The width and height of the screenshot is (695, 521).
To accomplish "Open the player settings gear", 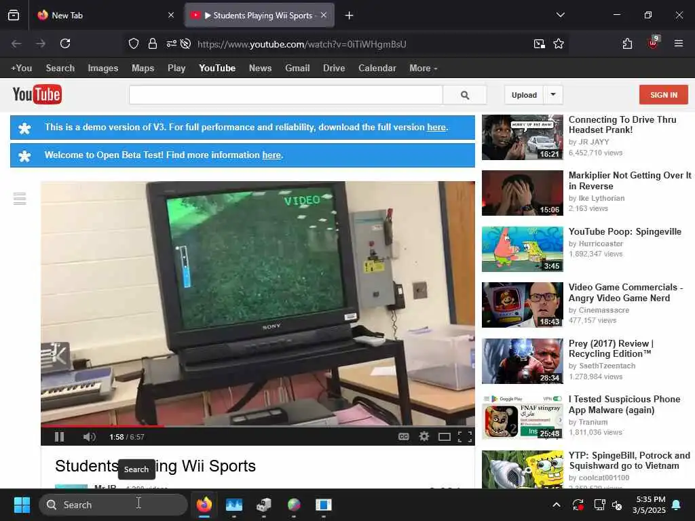I will (x=424, y=437).
